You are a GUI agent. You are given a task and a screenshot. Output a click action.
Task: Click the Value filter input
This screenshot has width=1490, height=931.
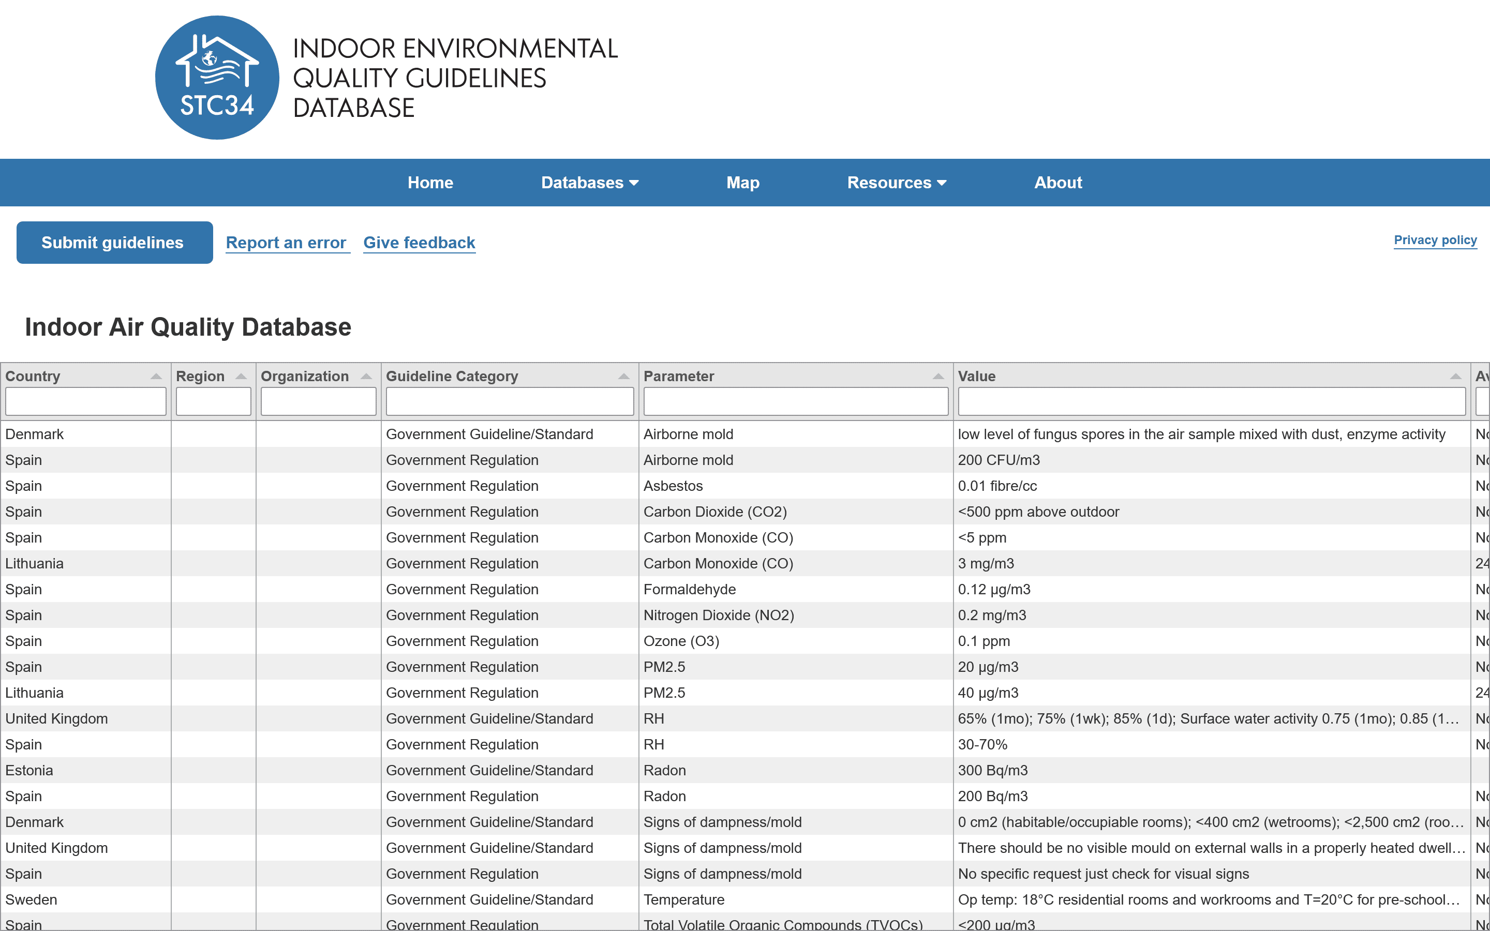[1212, 401]
